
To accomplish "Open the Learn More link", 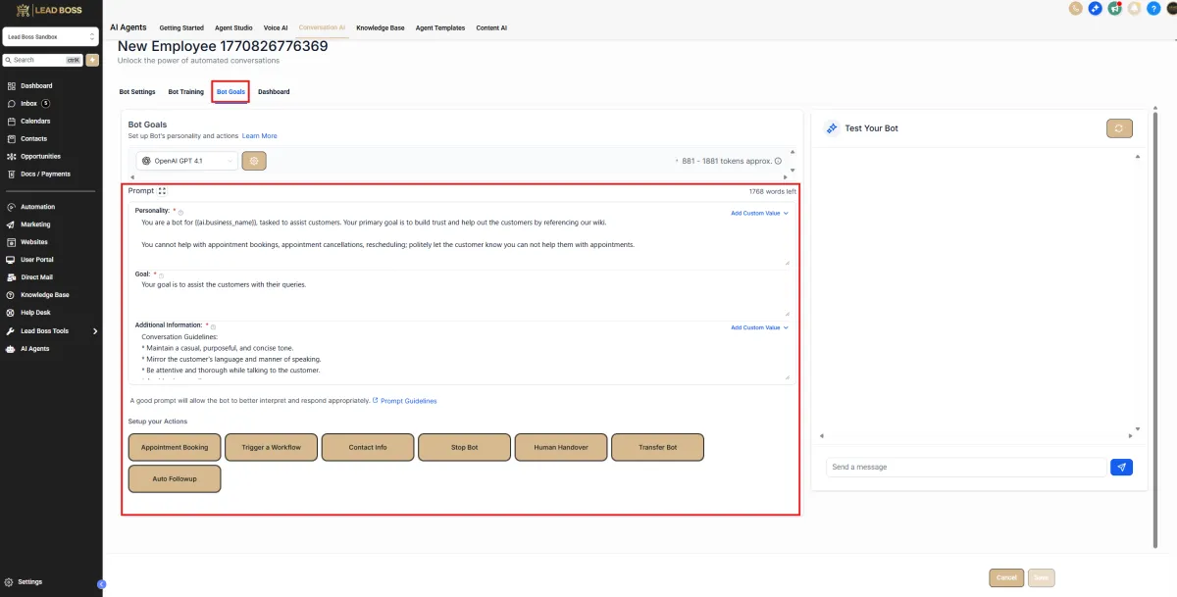I will 260,136.
